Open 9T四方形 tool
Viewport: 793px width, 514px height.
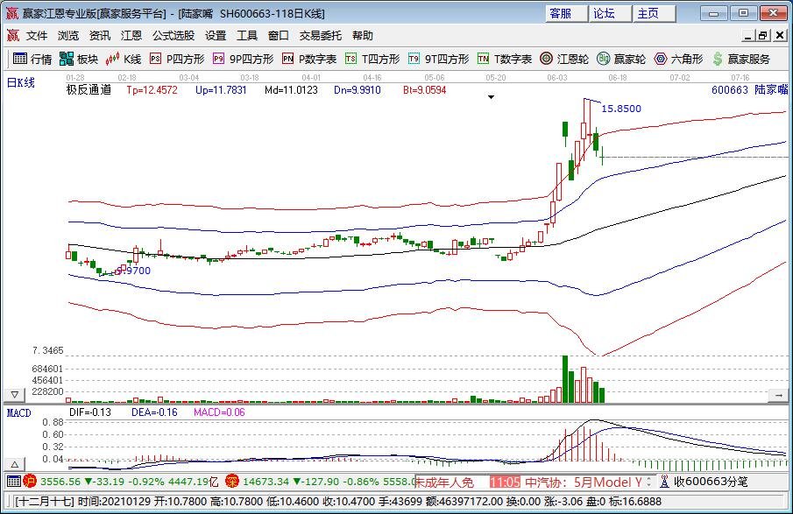pyautogui.click(x=438, y=60)
